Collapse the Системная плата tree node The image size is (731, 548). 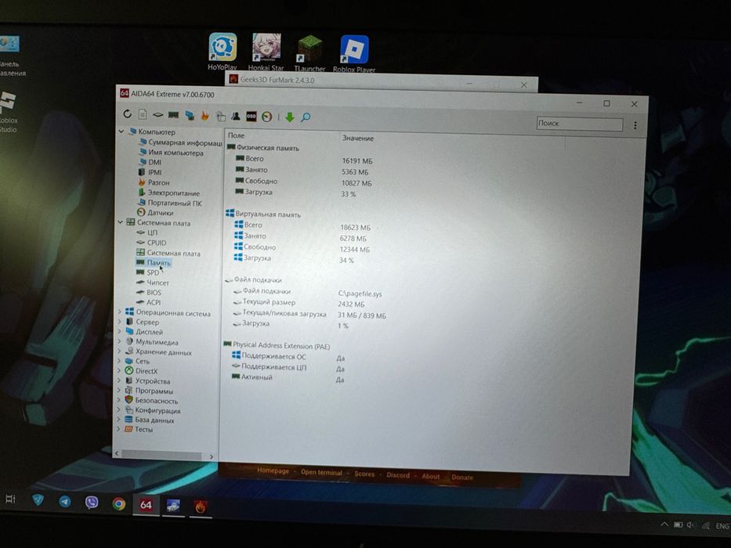[121, 222]
